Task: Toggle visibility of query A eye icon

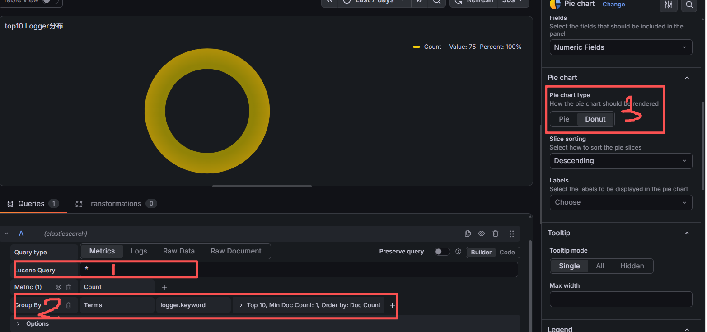Action: [482, 234]
